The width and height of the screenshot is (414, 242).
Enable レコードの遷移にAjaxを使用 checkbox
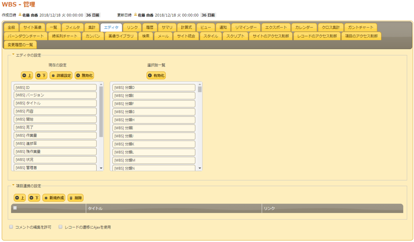[61, 227]
